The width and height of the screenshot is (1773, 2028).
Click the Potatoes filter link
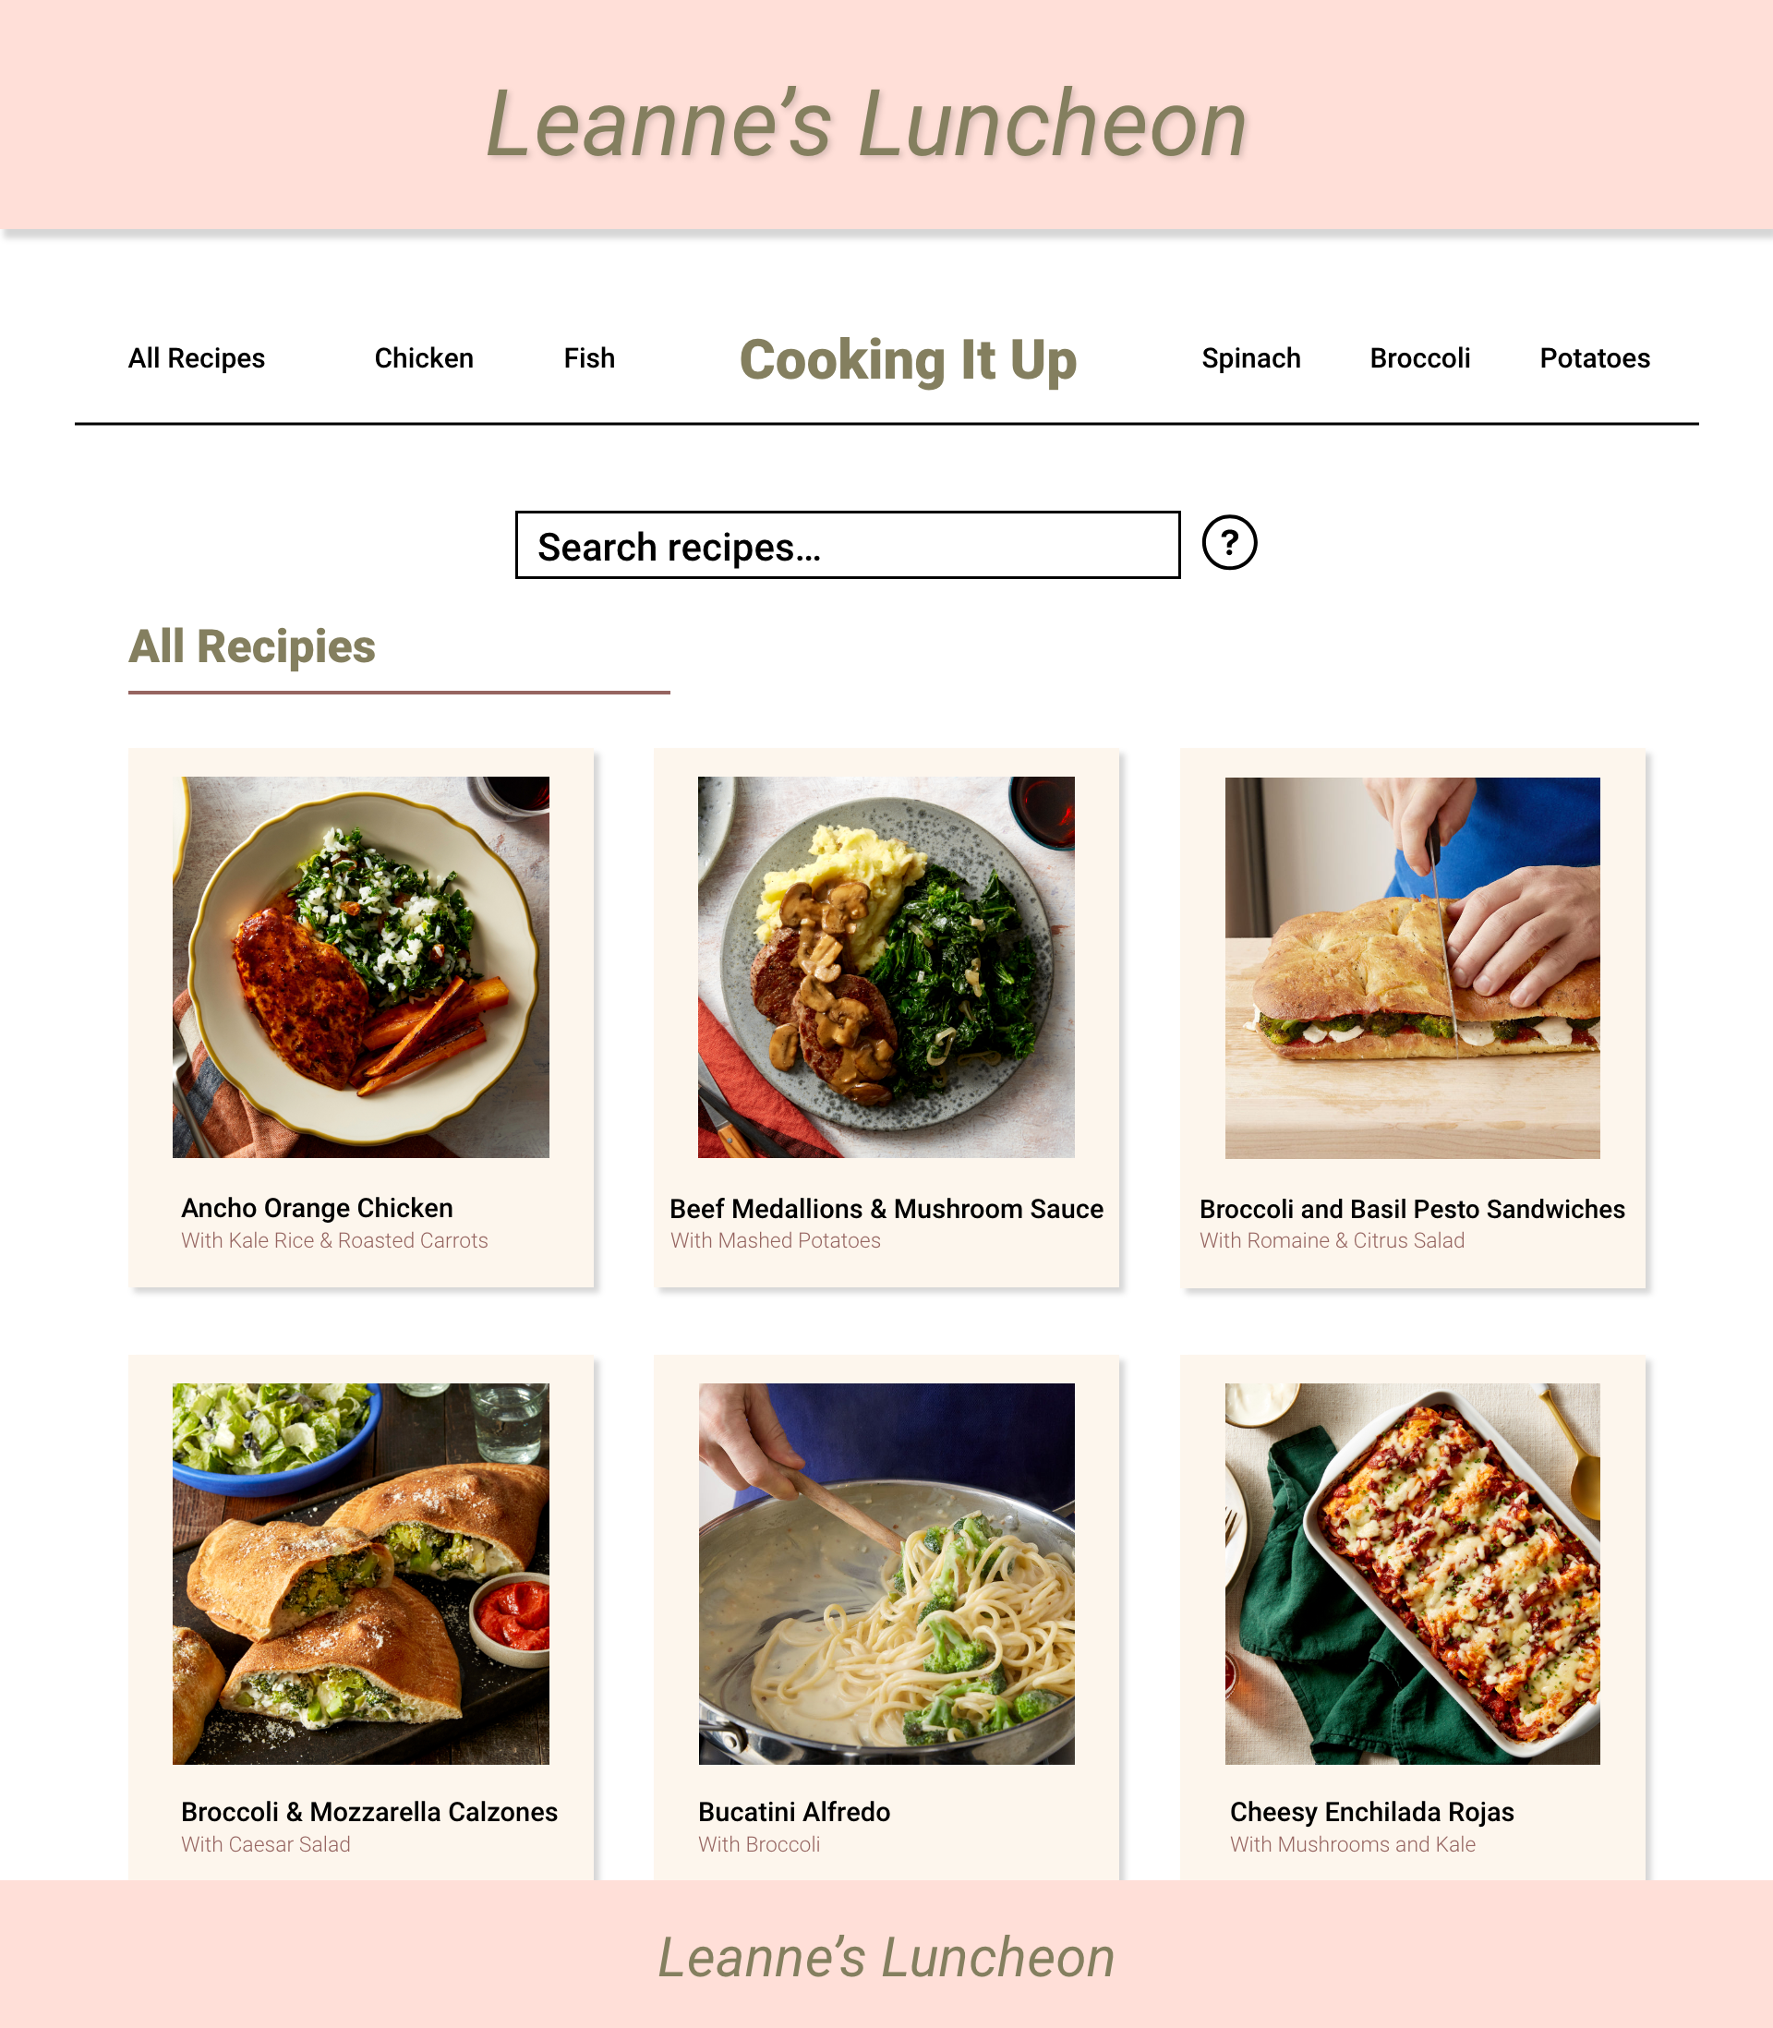pos(1592,358)
